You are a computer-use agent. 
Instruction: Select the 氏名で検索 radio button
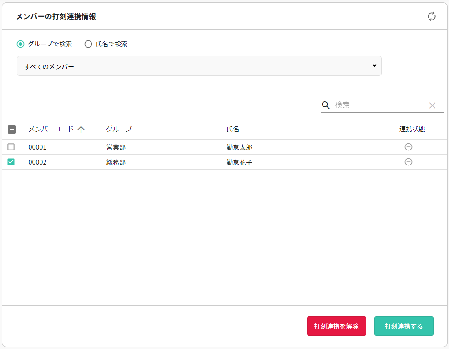pos(88,44)
